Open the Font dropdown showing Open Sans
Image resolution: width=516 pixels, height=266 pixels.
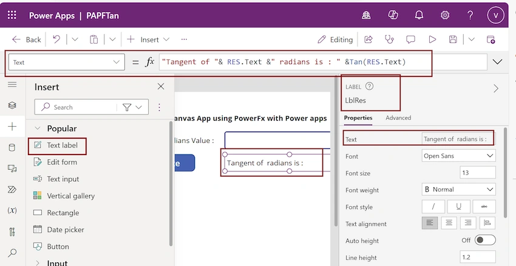tap(459, 156)
